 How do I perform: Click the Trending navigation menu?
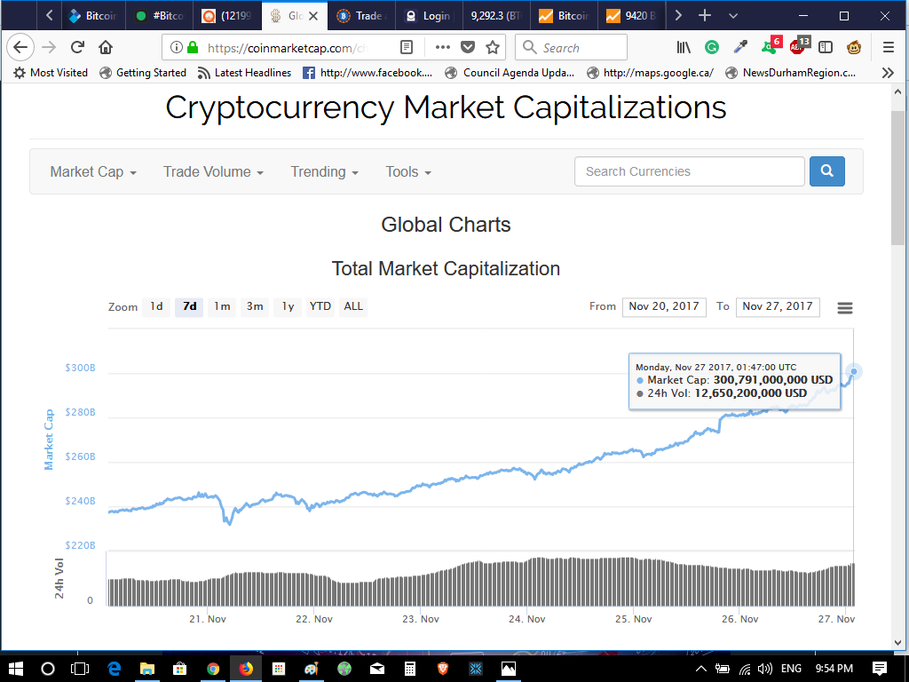coord(324,172)
